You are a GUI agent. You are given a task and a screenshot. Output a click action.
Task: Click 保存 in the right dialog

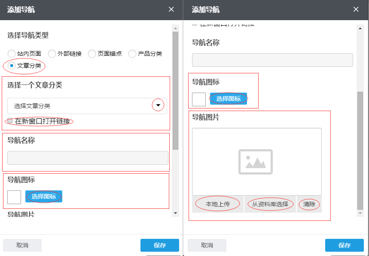tap(344, 245)
